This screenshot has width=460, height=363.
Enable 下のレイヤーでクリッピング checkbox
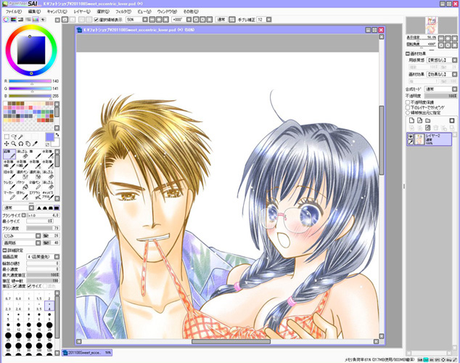(x=408, y=107)
